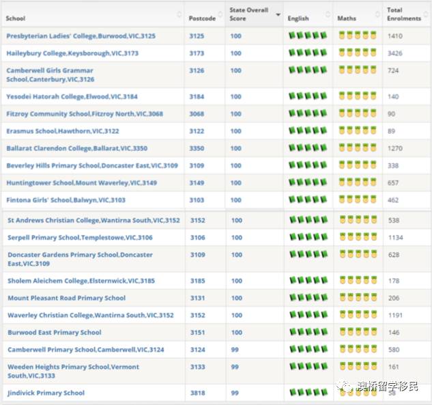The height and width of the screenshot is (405, 432).
Task: Sort table by School column header
Action: point(93,14)
